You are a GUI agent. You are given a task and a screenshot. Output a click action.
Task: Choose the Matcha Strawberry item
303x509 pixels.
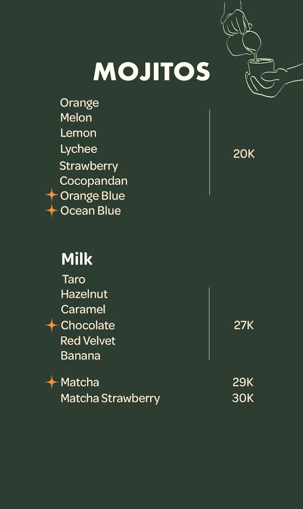pyautogui.click(x=110, y=398)
